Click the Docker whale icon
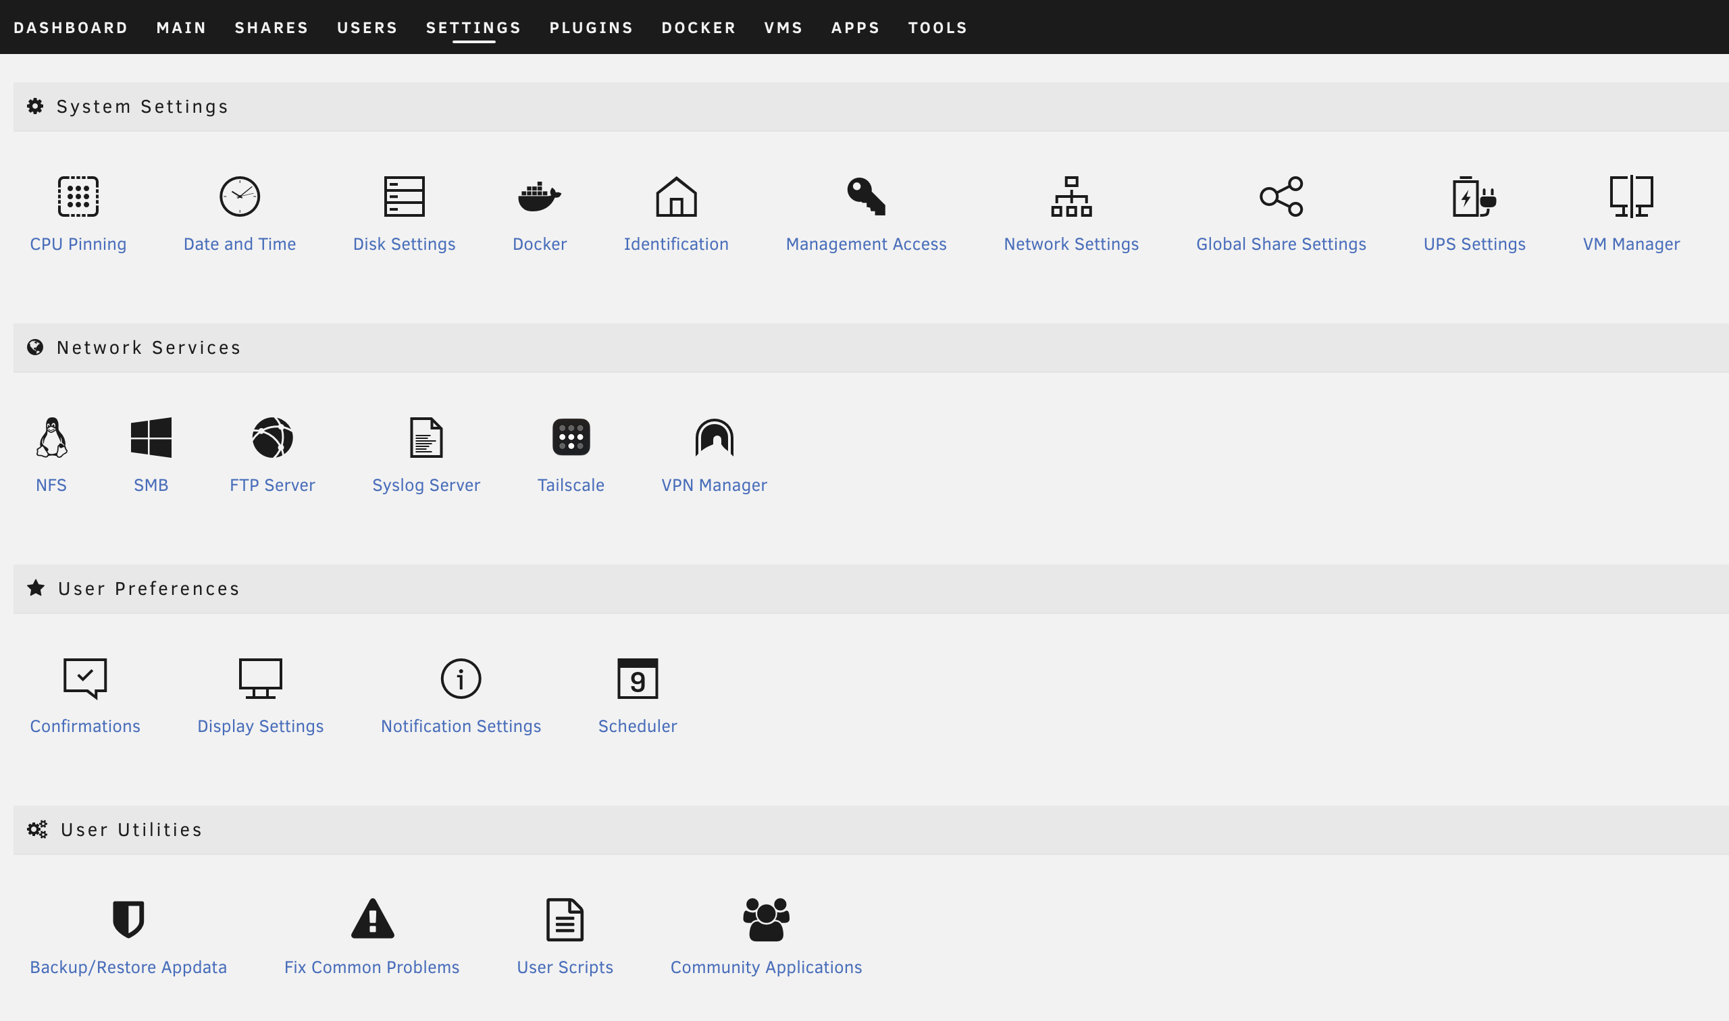1729x1021 pixels. pyautogui.click(x=540, y=197)
